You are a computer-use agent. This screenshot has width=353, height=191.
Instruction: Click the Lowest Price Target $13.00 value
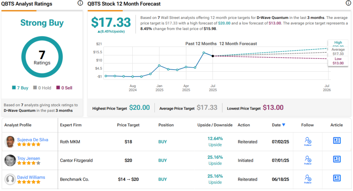coord(273,108)
